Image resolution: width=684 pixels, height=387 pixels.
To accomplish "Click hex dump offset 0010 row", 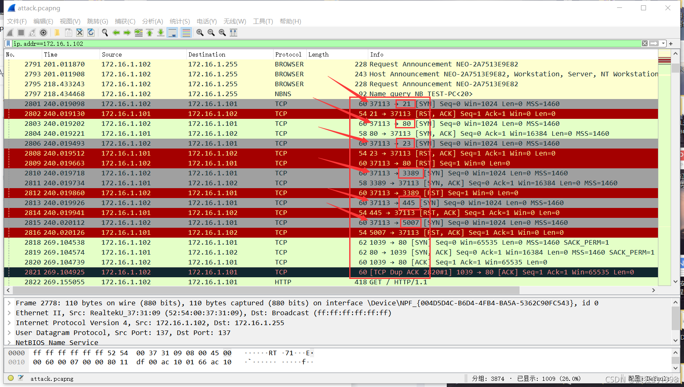I will pos(161,362).
